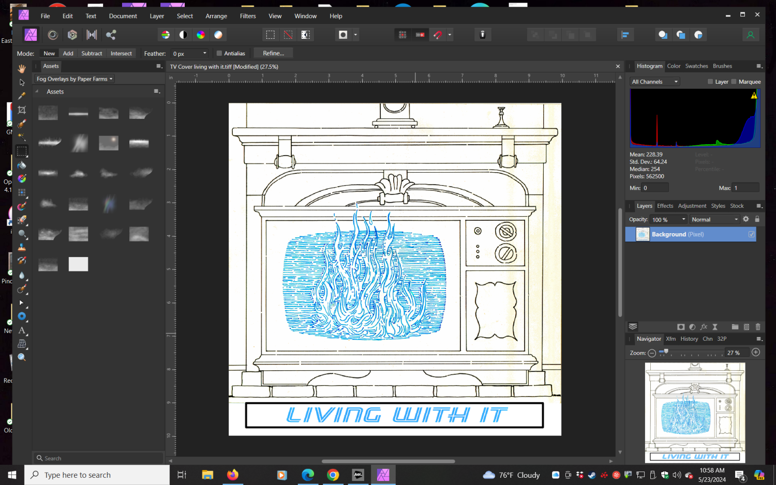Toggle visibility of the Background layer

[751, 234]
